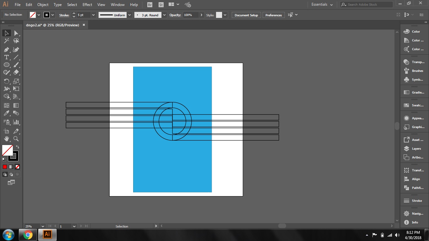
Task: Select the Rotate tool
Action: point(7,81)
